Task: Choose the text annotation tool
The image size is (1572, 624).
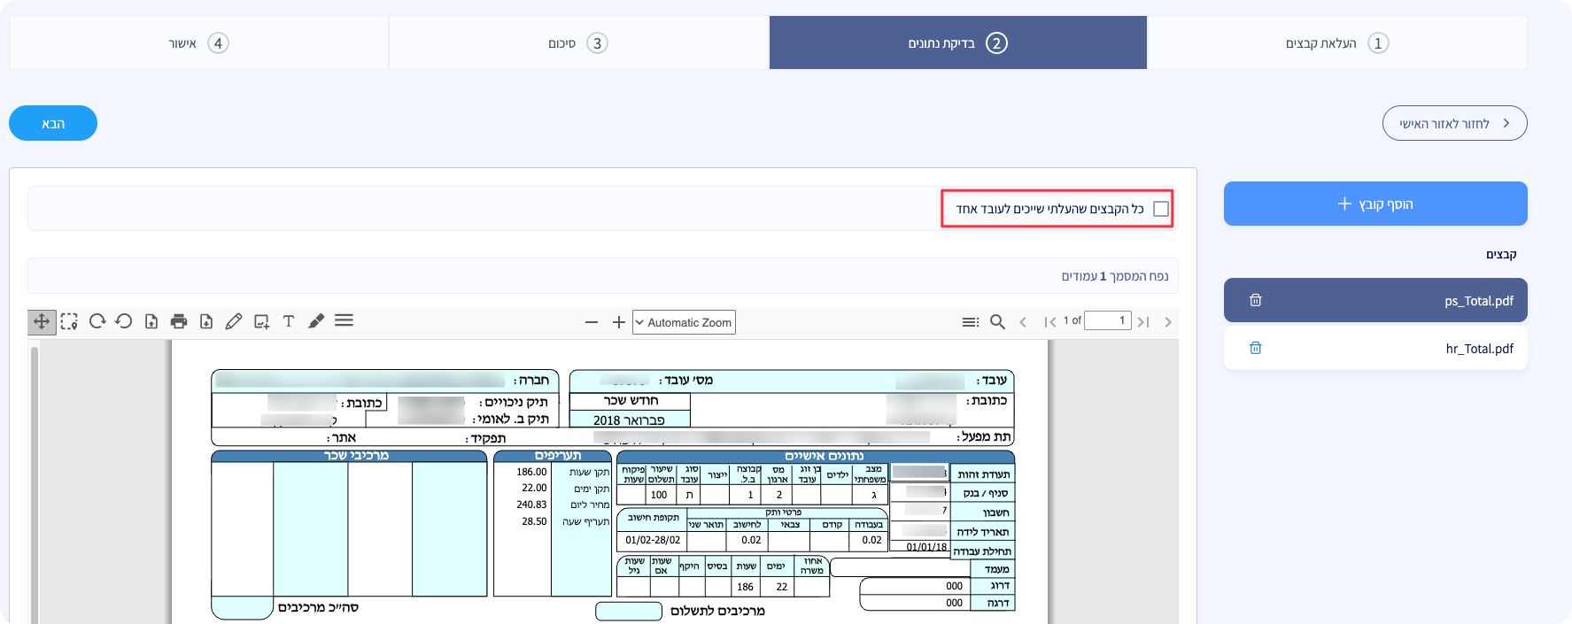Action: (x=289, y=321)
